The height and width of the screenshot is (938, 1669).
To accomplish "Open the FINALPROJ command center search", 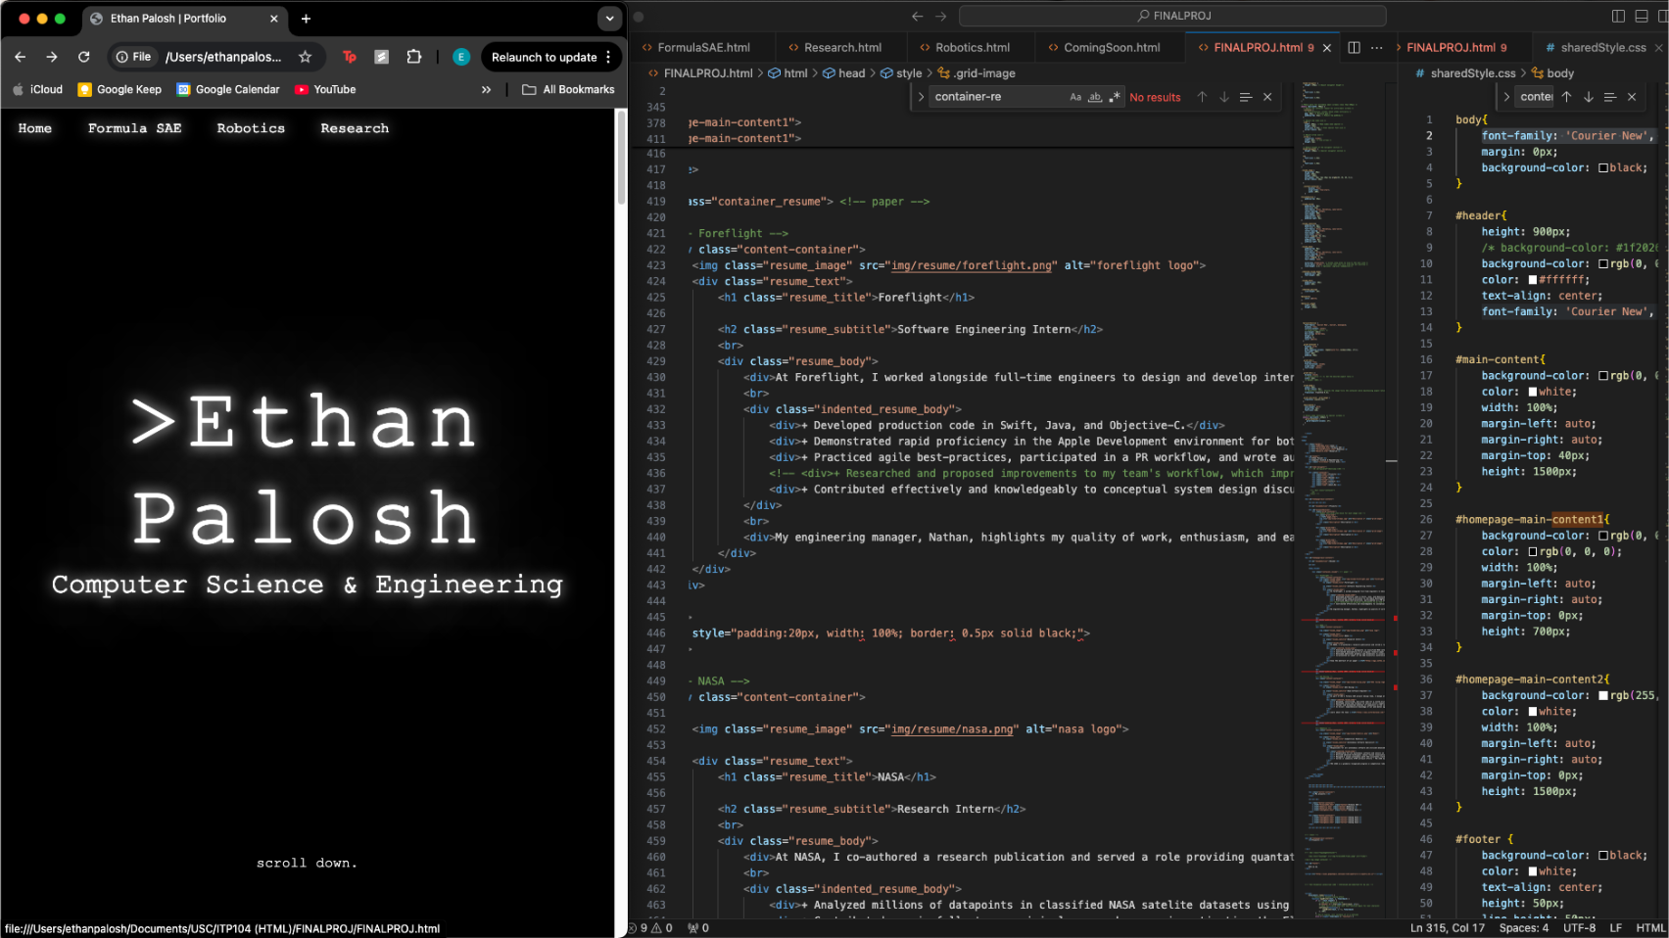I will coord(1172,16).
